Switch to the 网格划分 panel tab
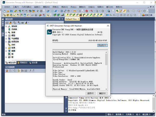 point(23,63)
